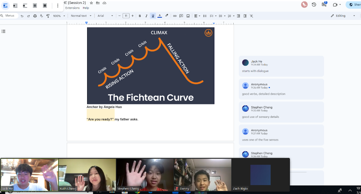Activate the paint format tool
Screen dimensions: 361x194
coord(48,16)
